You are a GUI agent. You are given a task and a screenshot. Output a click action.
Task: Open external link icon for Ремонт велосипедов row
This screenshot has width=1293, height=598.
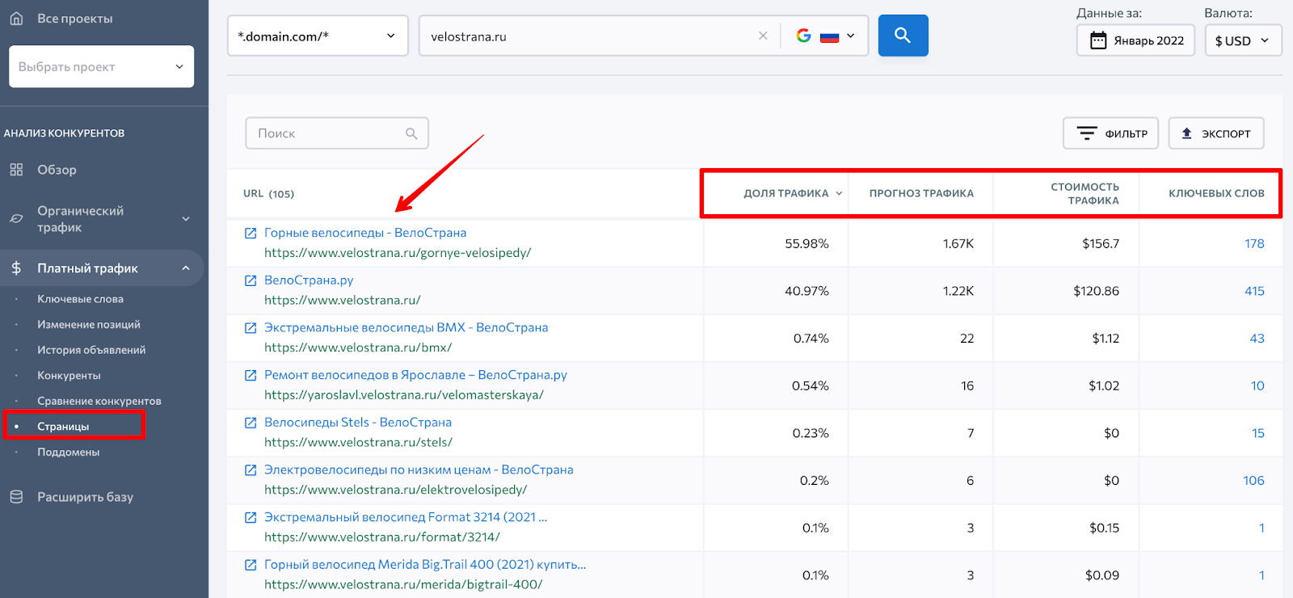tap(251, 375)
